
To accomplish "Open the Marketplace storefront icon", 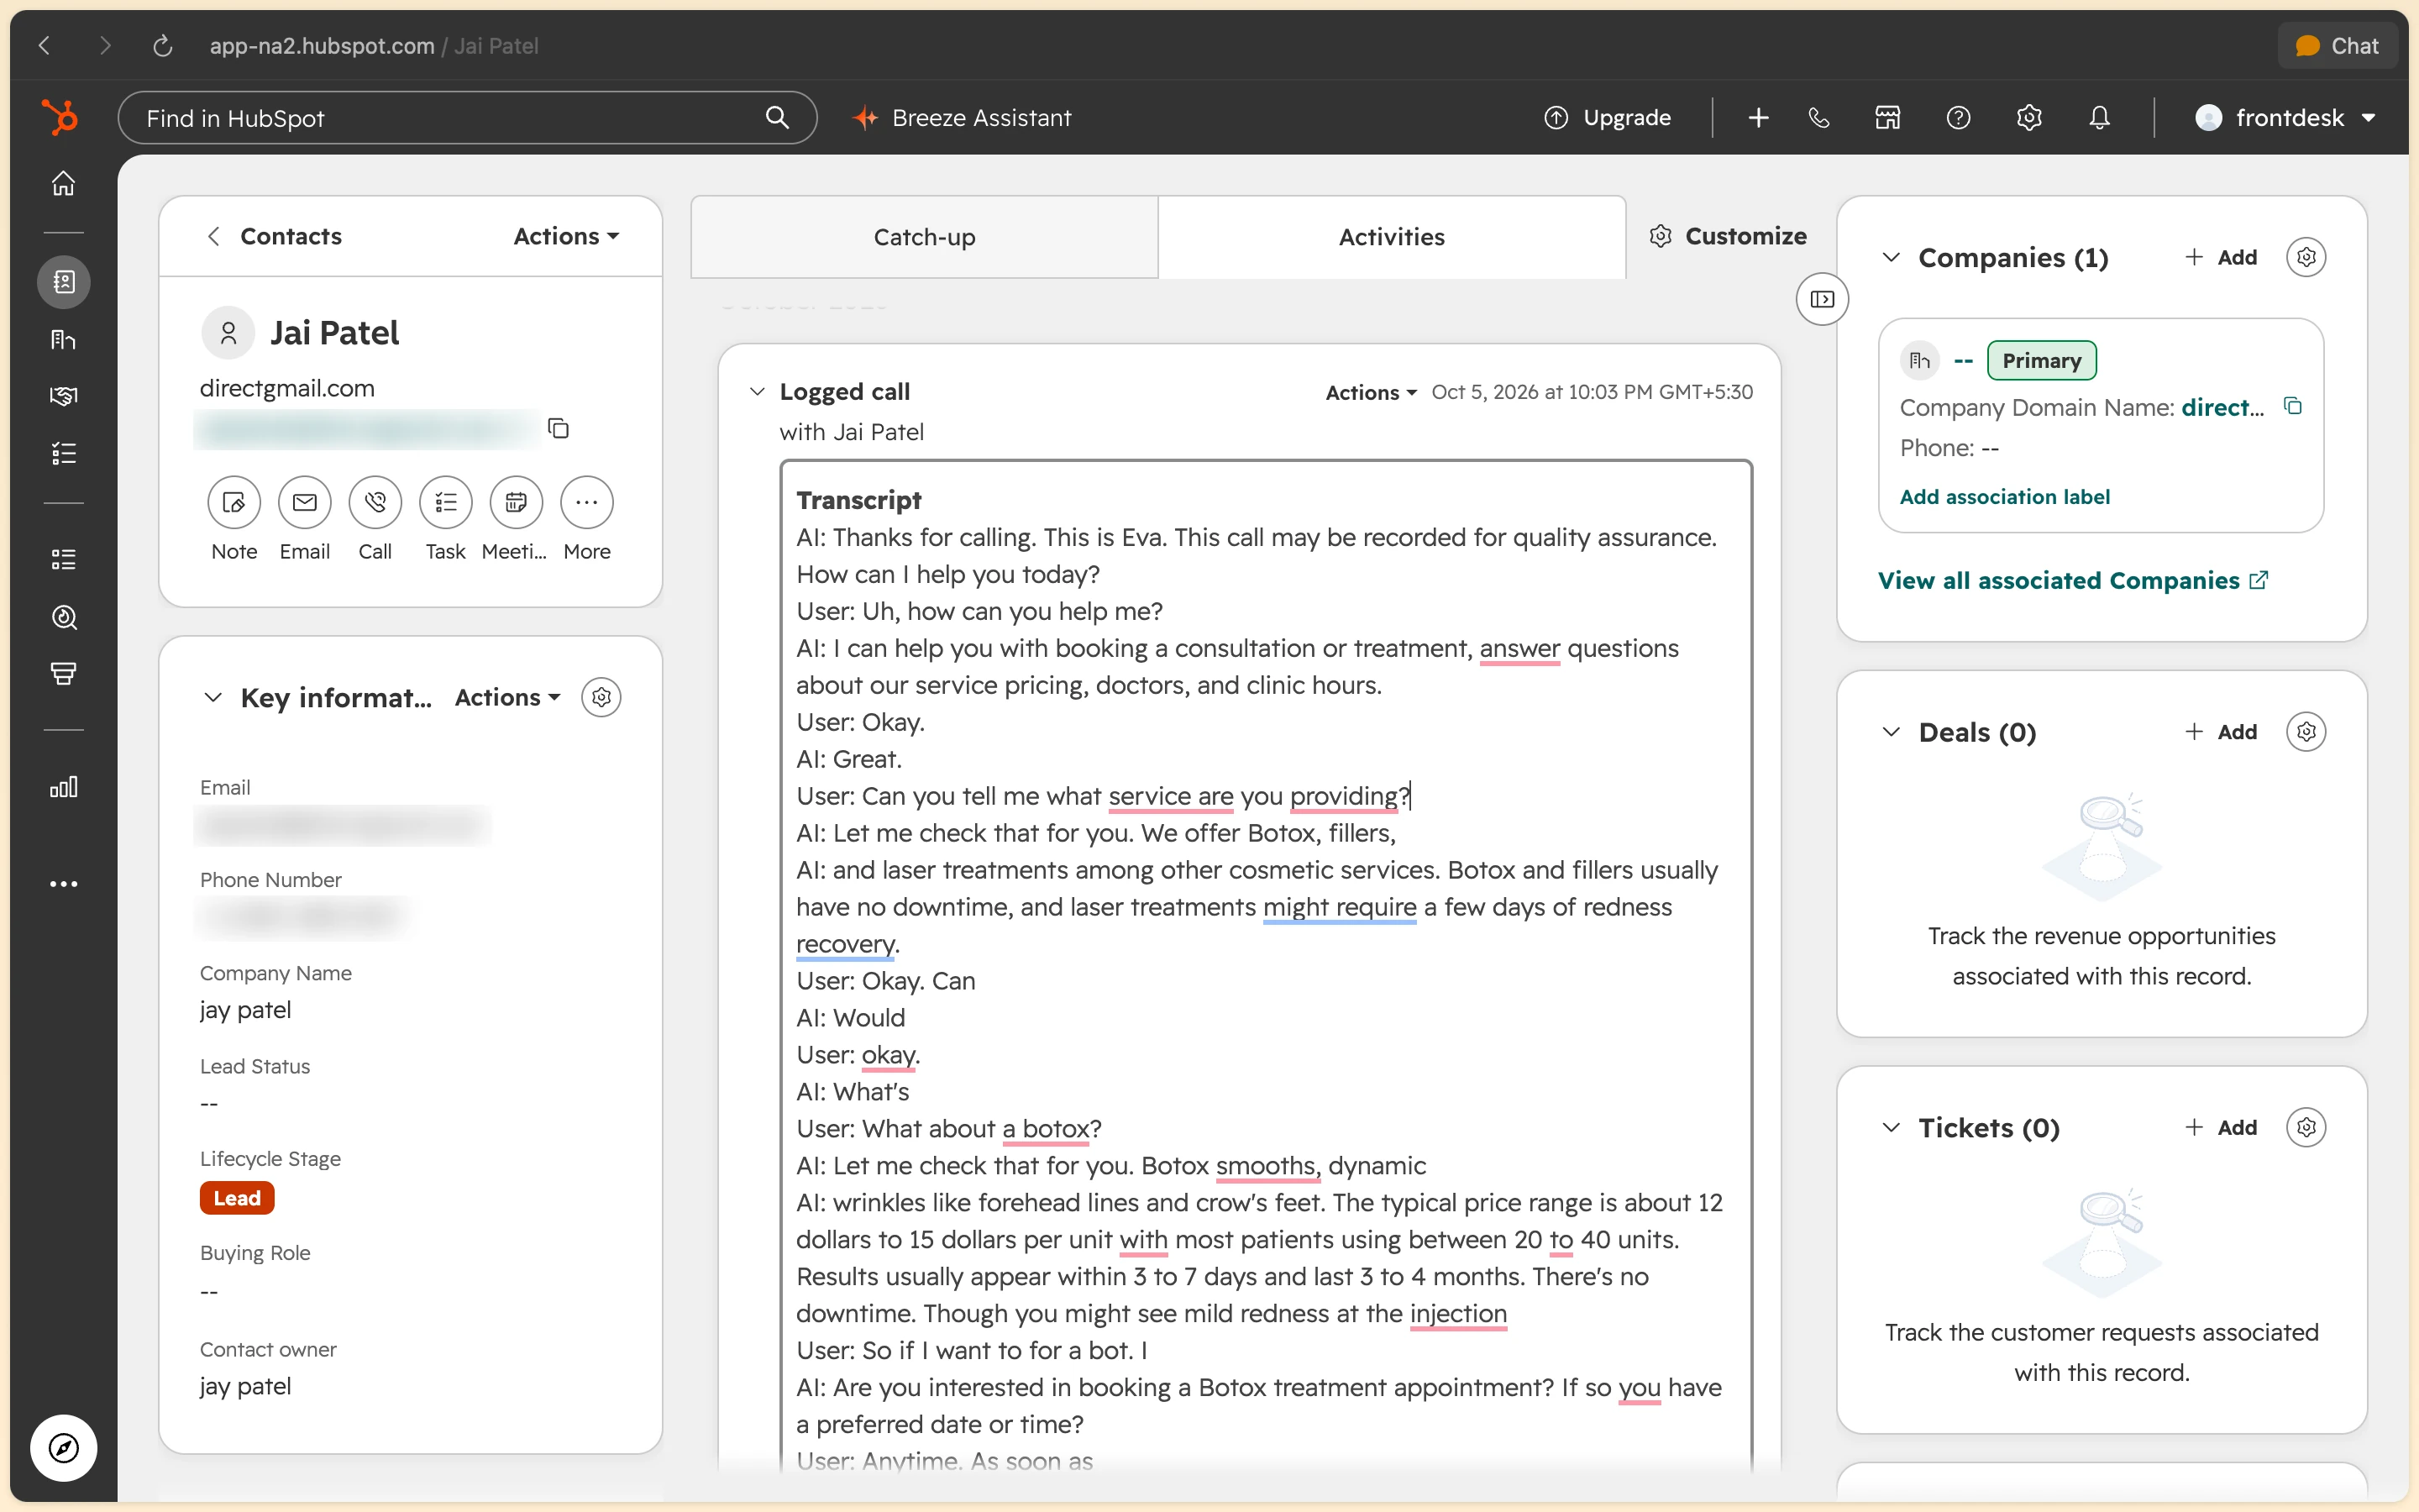I will click(x=1887, y=118).
